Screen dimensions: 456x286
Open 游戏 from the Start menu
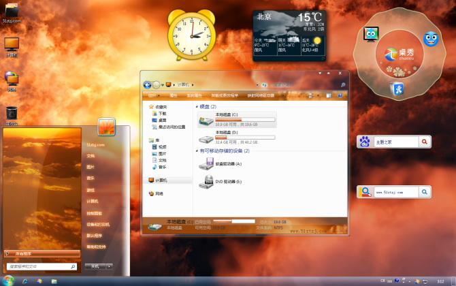[x=91, y=190]
